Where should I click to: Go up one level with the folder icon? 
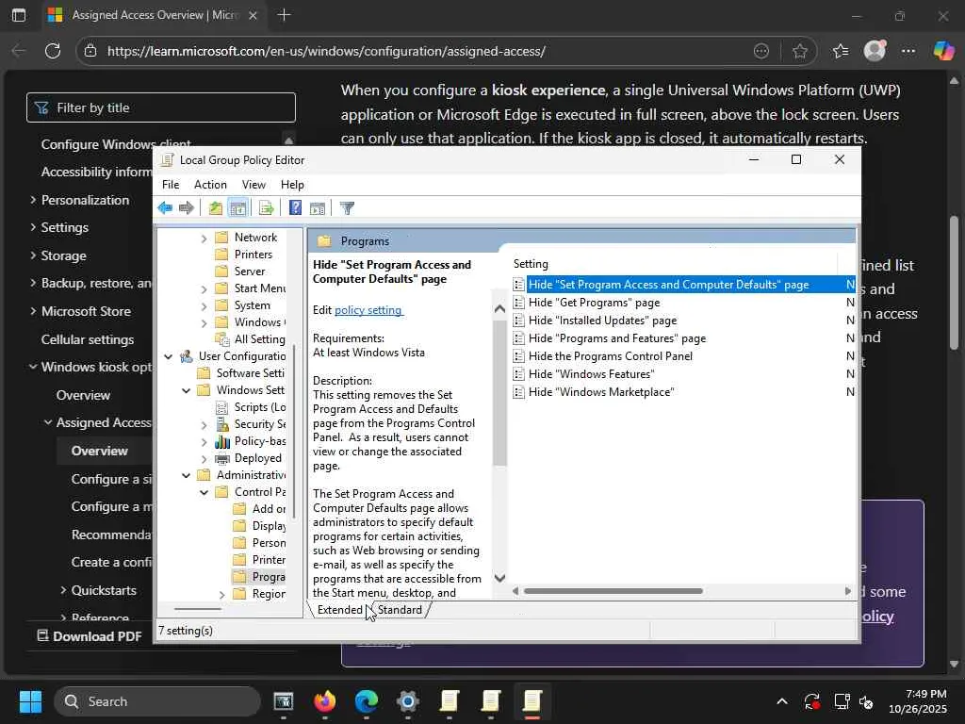pyautogui.click(x=215, y=208)
